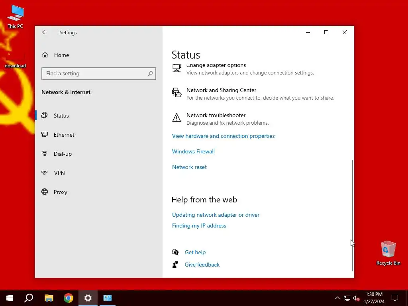Select the VPN icon in sidebar
This screenshot has height=306, width=408.
pyautogui.click(x=45, y=173)
